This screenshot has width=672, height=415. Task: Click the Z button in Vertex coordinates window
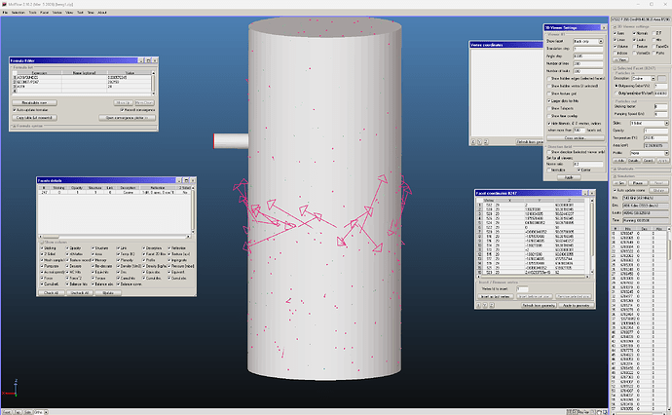486,141
